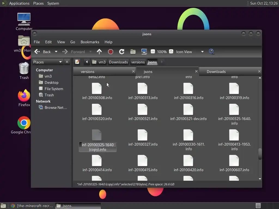
Task: Go up to the parent folder
Action: 99,52
